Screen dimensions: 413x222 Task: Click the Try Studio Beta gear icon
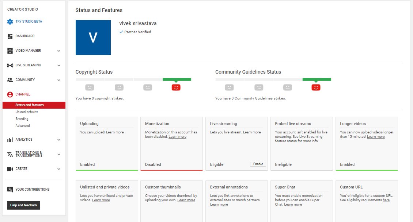point(10,22)
